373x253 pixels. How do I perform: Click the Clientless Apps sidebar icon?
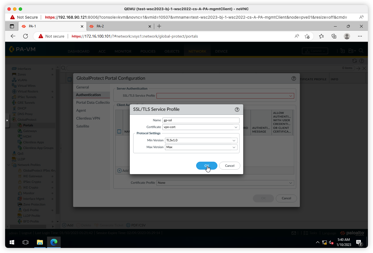coord(20,142)
